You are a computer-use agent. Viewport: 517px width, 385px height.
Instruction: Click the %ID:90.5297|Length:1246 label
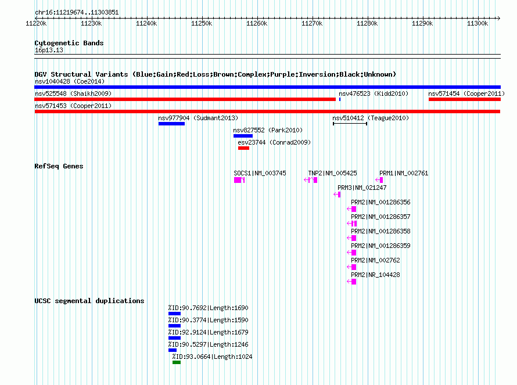[x=208, y=344]
